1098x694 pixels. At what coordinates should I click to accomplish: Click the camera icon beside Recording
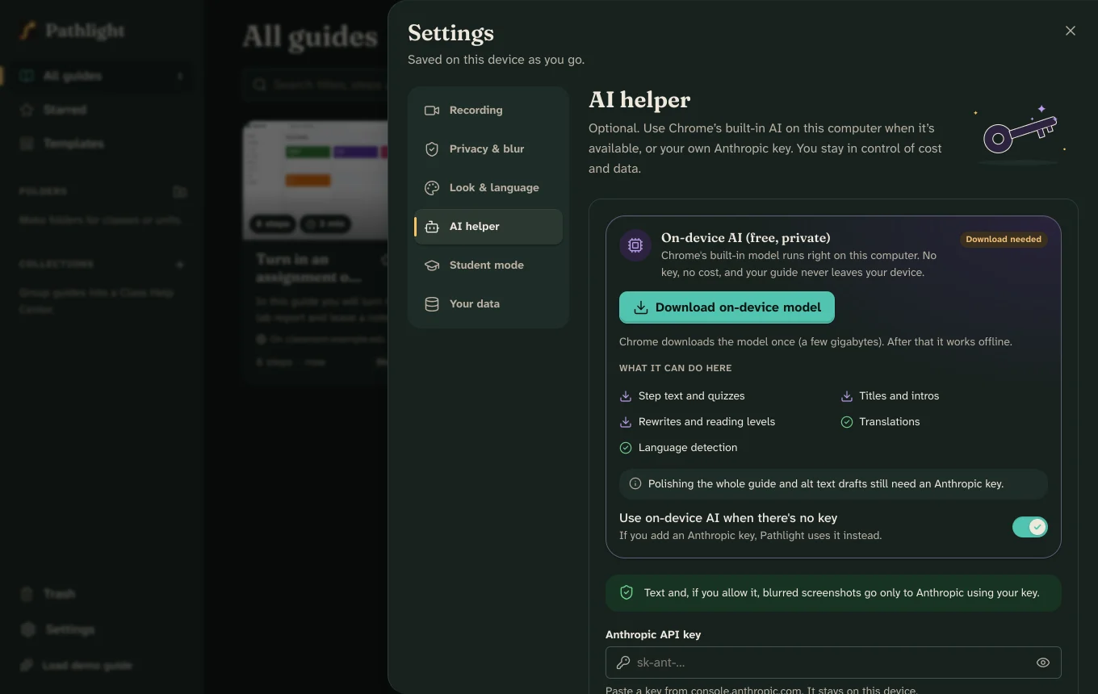click(x=432, y=111)
